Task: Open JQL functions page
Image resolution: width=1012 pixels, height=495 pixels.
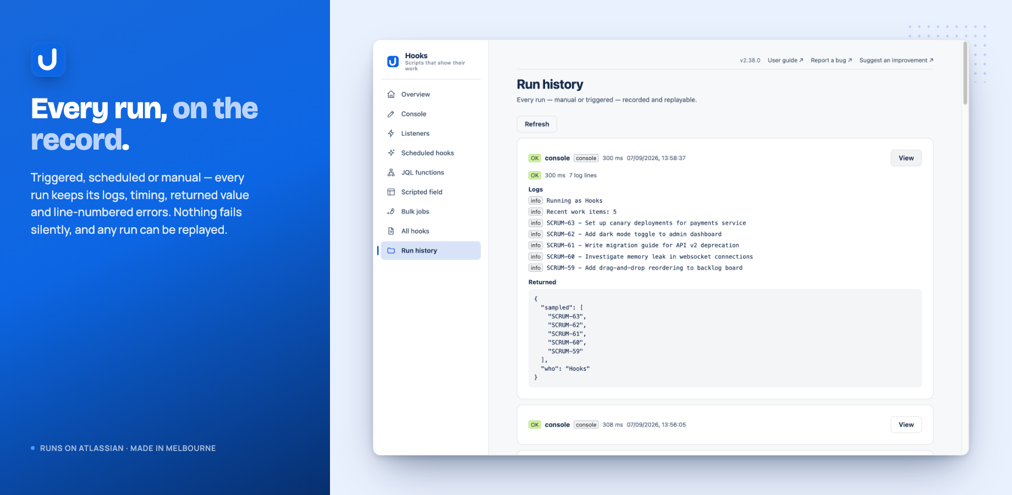Action: point(431,173)
